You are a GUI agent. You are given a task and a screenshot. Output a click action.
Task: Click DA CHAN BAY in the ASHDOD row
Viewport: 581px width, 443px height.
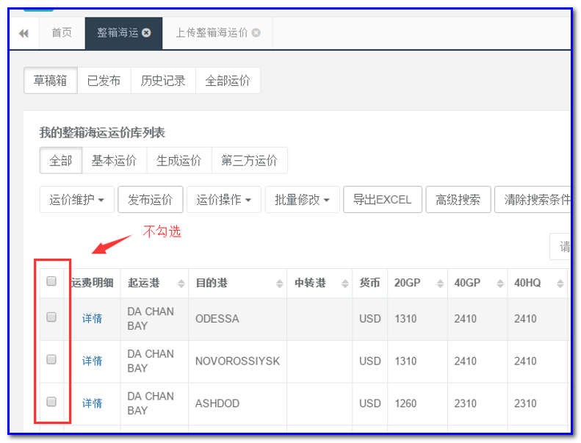click(151, 403)
